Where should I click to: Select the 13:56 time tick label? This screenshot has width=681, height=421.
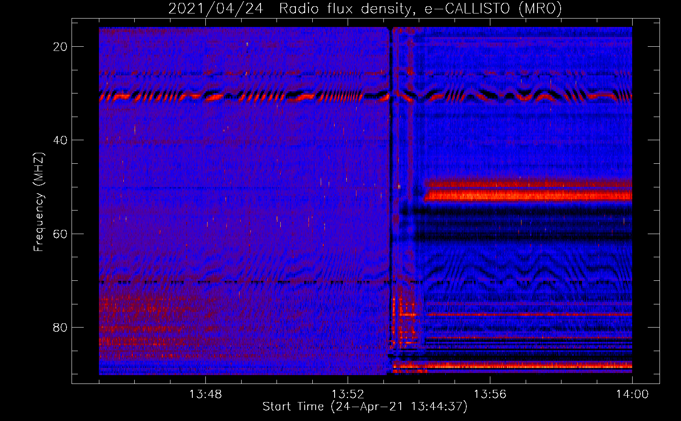pos(490,394)
